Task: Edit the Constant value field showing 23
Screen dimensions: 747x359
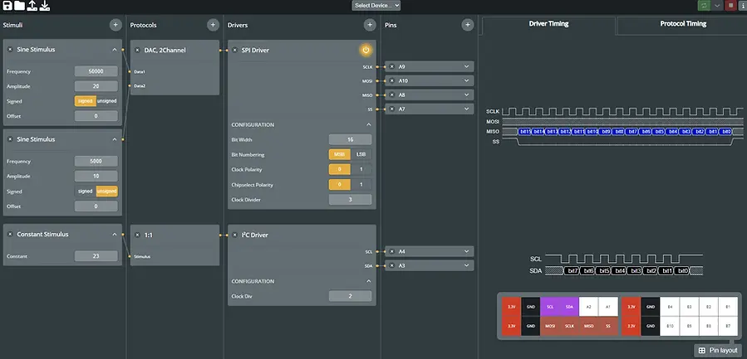Action: pos(96,256)
